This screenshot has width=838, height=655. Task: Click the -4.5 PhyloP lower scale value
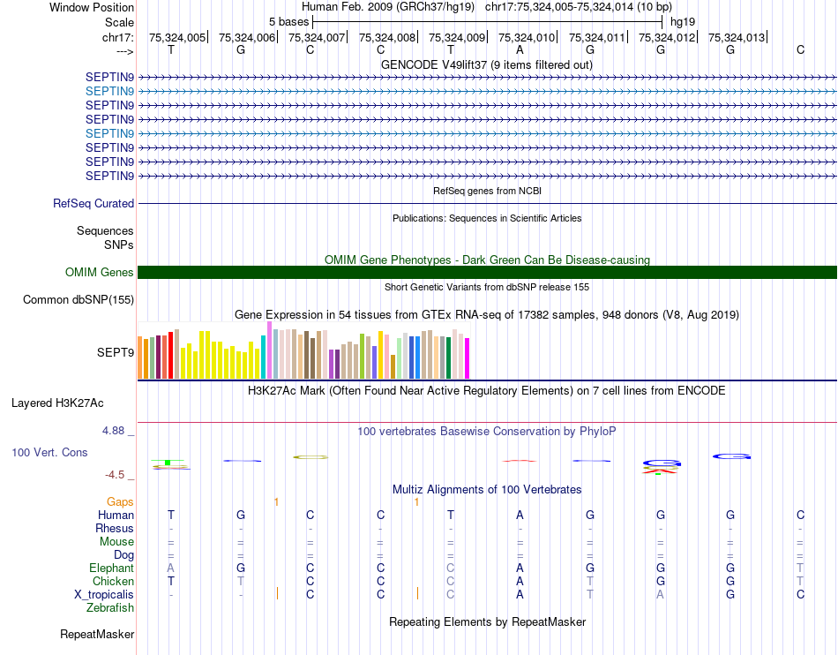[115, 475]
